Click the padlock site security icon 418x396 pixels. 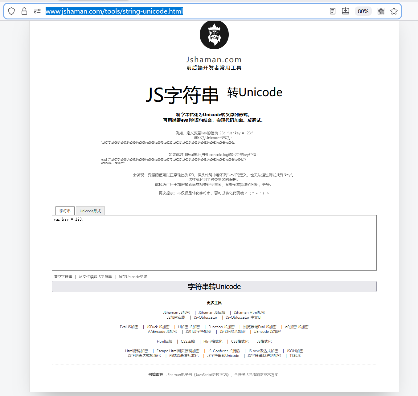[x=24, y=11]
